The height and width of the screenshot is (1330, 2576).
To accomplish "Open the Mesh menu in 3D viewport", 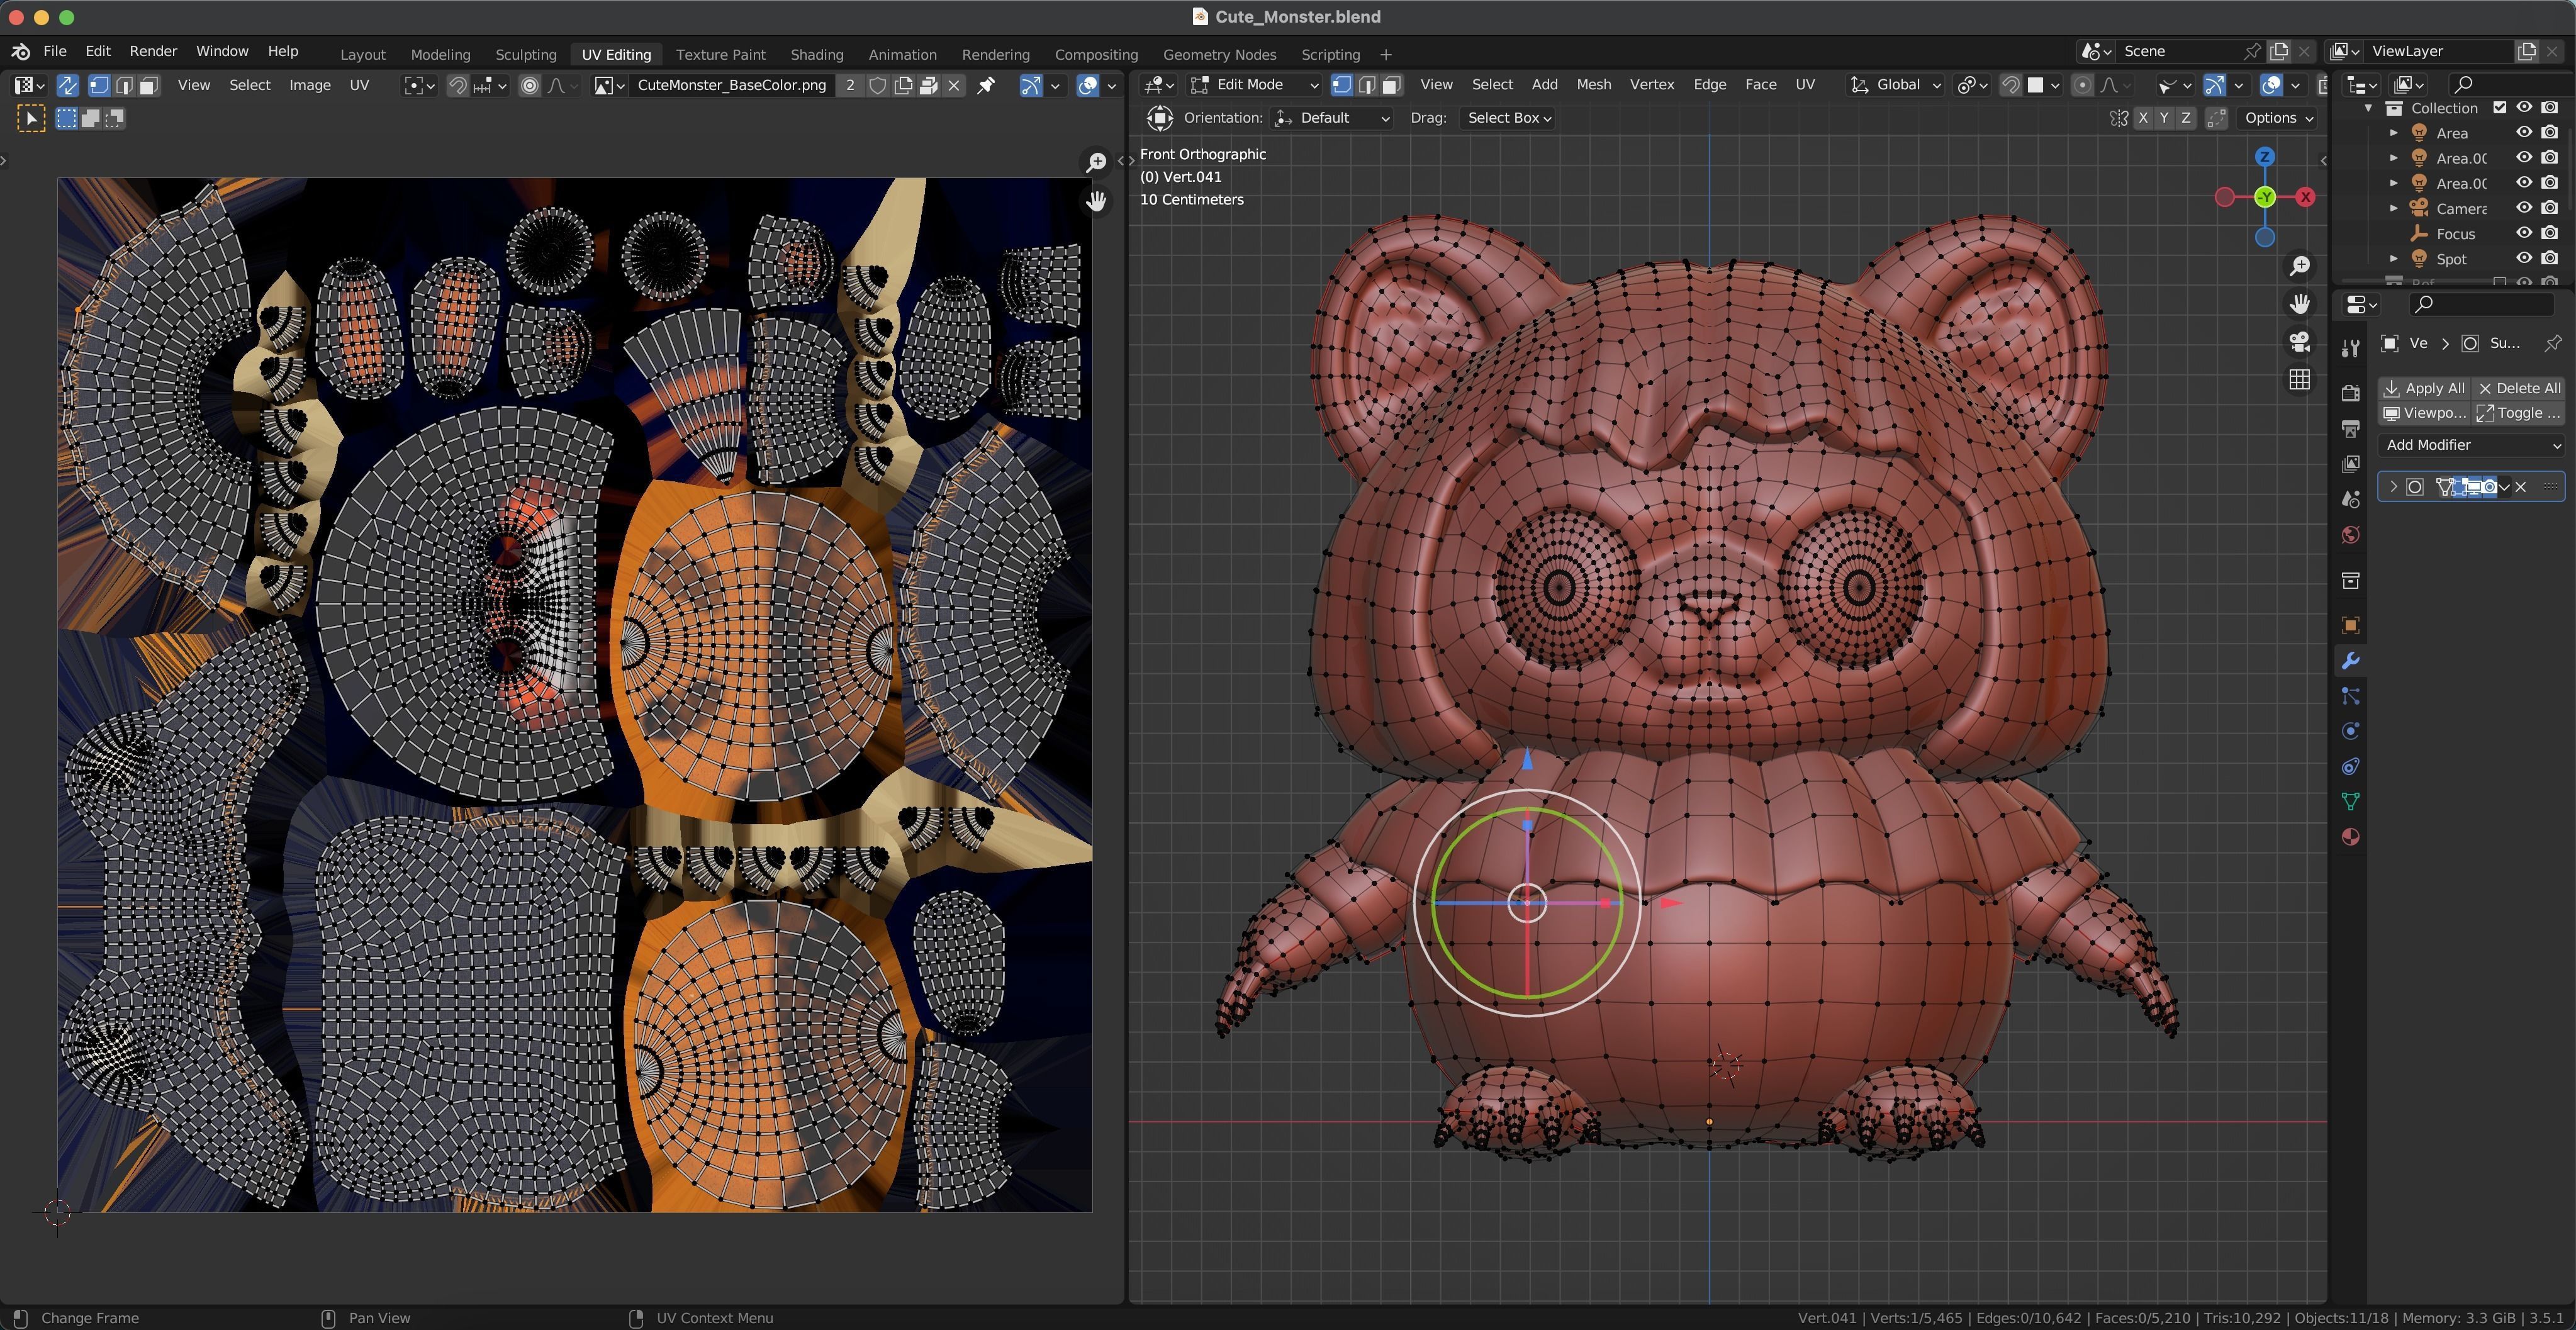I will point(1593,85).
